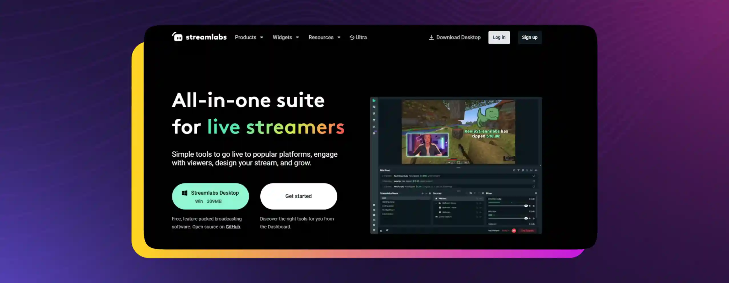Open the Streamlabs Neon scene collection dropdown
This screenshot has height=283, width=729.
[x=389, y=193]
